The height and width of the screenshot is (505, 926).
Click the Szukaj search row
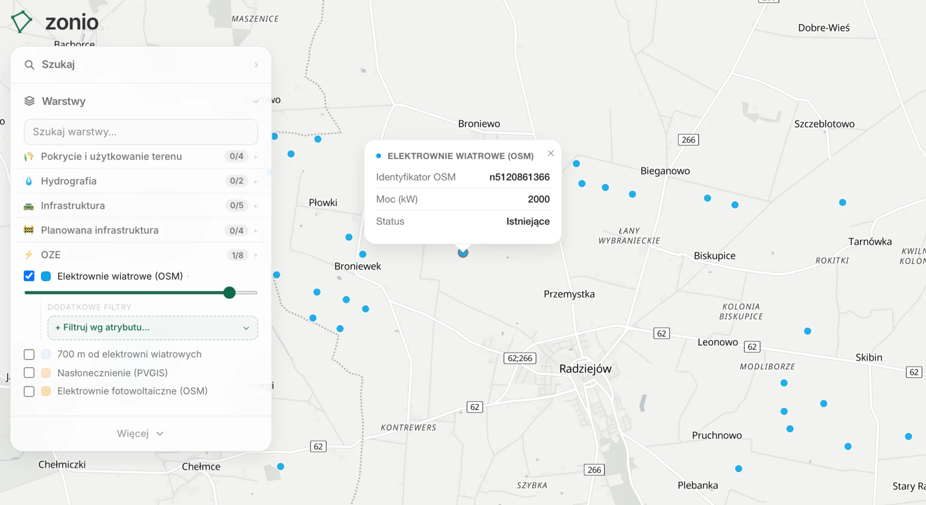(141, 65)
